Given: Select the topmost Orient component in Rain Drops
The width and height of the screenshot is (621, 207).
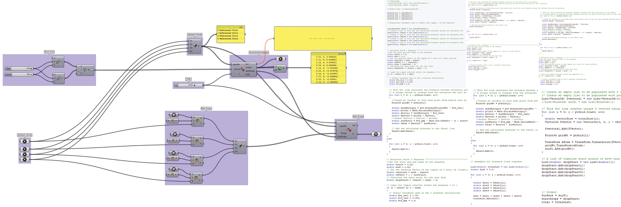Looking at the screenshot, I should point(198,121).
